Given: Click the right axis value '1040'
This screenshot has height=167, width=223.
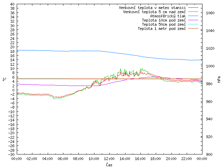Looking at the screenshot, I should tap(210, 31).
